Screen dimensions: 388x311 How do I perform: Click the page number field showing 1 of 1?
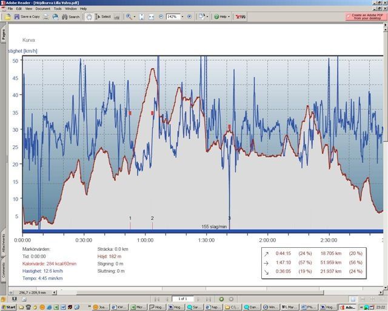click(182, 299)
